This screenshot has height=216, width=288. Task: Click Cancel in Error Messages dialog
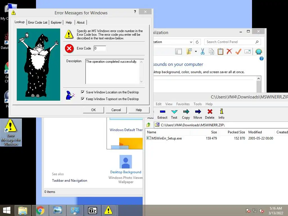pos(116,110)
